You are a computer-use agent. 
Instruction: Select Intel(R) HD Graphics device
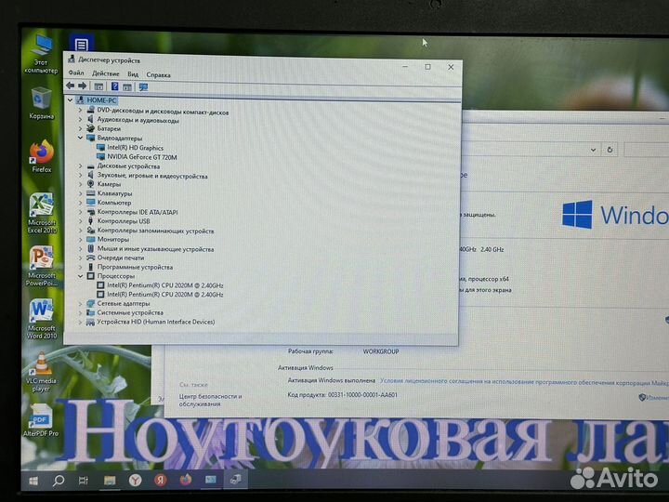click(135, 148)
